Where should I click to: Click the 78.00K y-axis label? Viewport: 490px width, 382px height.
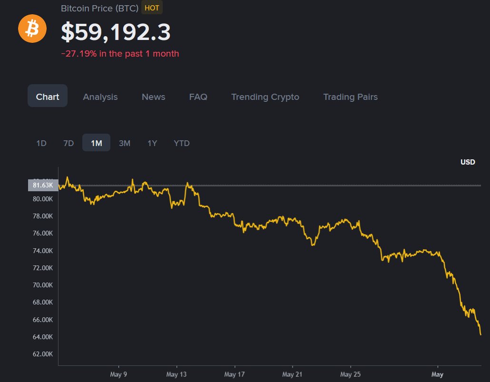[43, 216]
